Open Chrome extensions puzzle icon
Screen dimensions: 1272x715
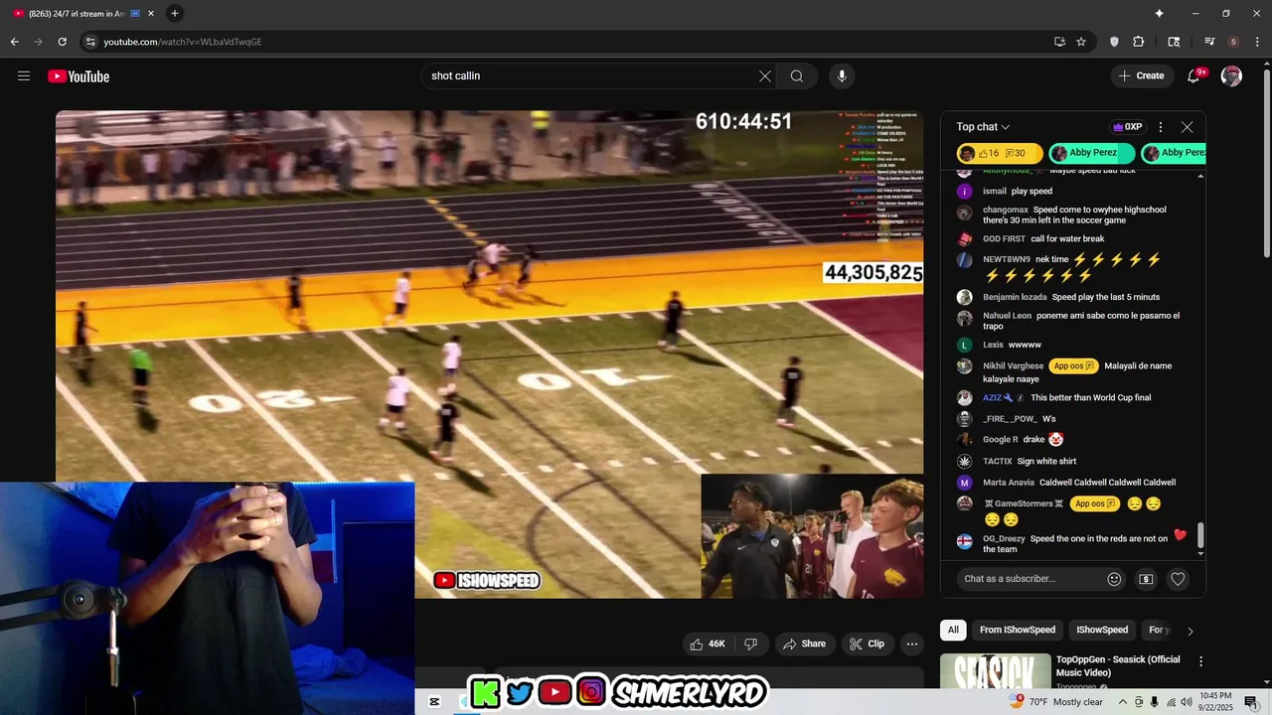(x=1139, y=42)
